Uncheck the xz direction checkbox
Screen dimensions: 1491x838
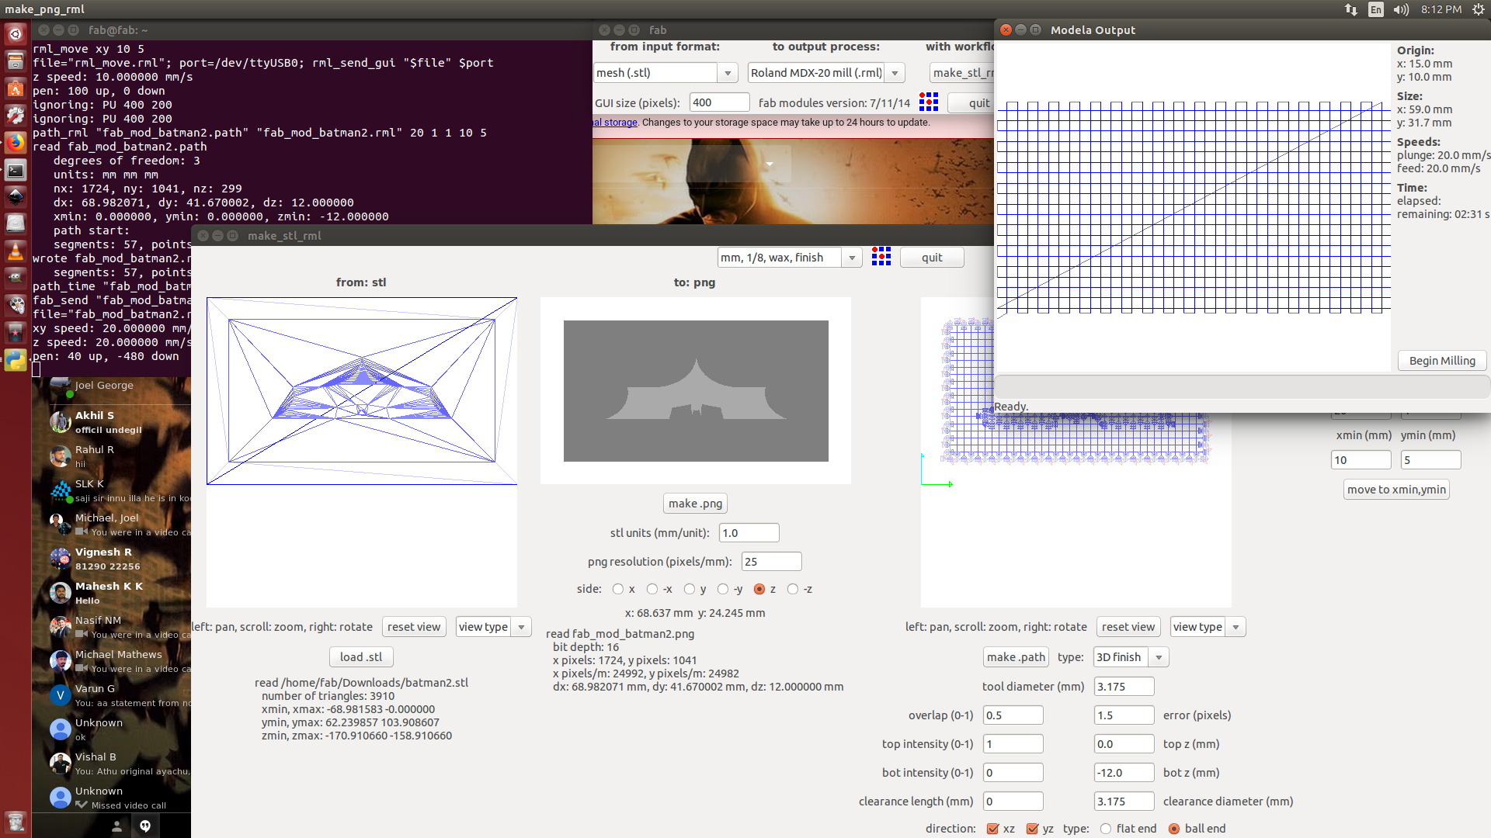pos(992,829)
